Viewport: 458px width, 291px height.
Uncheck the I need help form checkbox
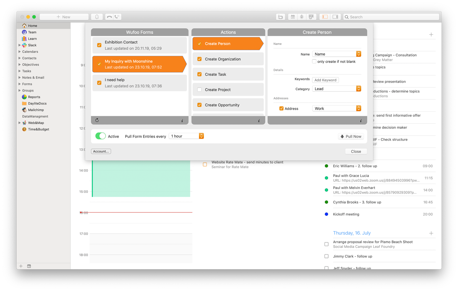point(99,83)
